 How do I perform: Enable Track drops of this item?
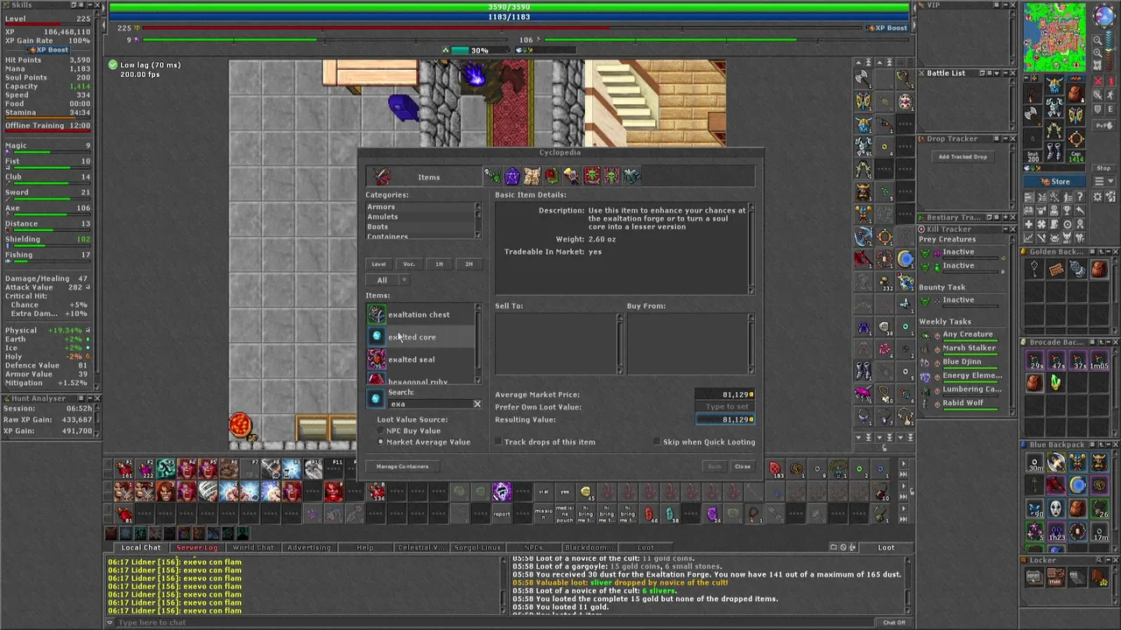pos(498,442)
